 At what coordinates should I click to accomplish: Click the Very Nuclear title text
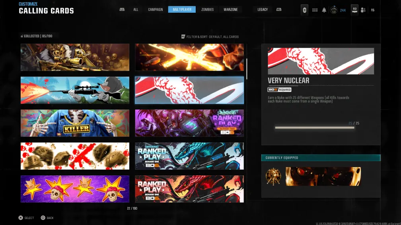click(288, 80)
